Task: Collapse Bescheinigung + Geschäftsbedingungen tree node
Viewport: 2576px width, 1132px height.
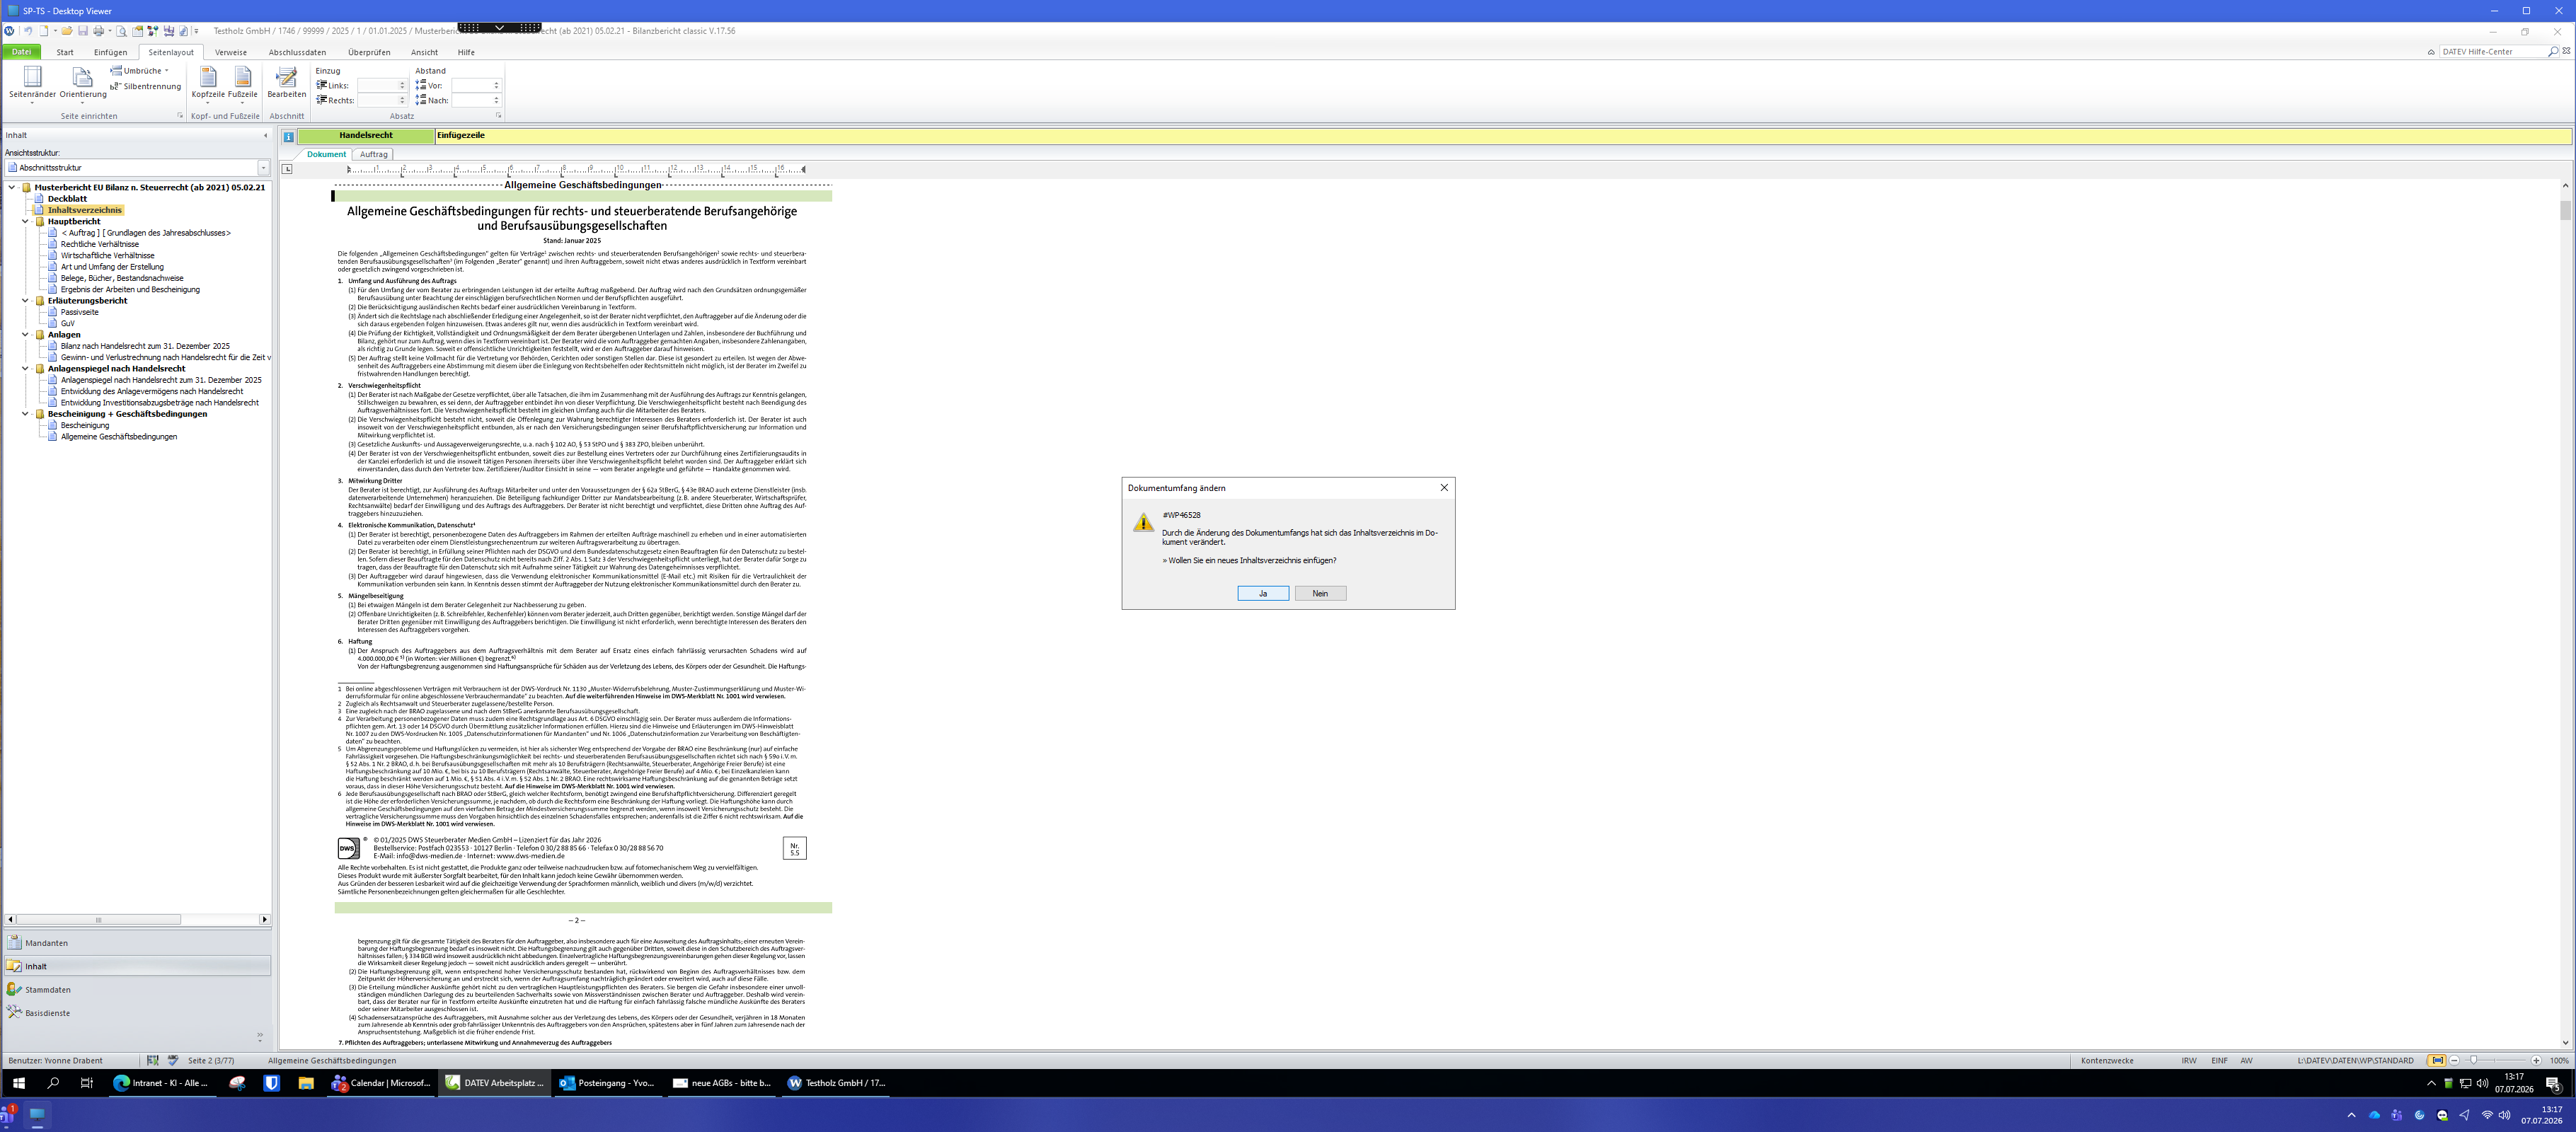Action: point(26,414)
